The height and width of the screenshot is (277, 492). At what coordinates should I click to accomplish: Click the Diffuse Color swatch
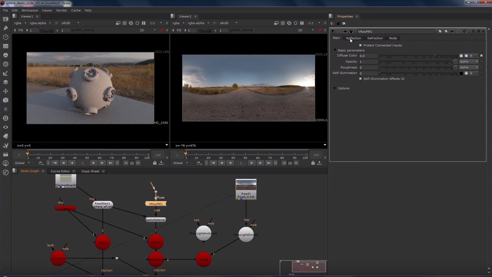coord(461,56)
